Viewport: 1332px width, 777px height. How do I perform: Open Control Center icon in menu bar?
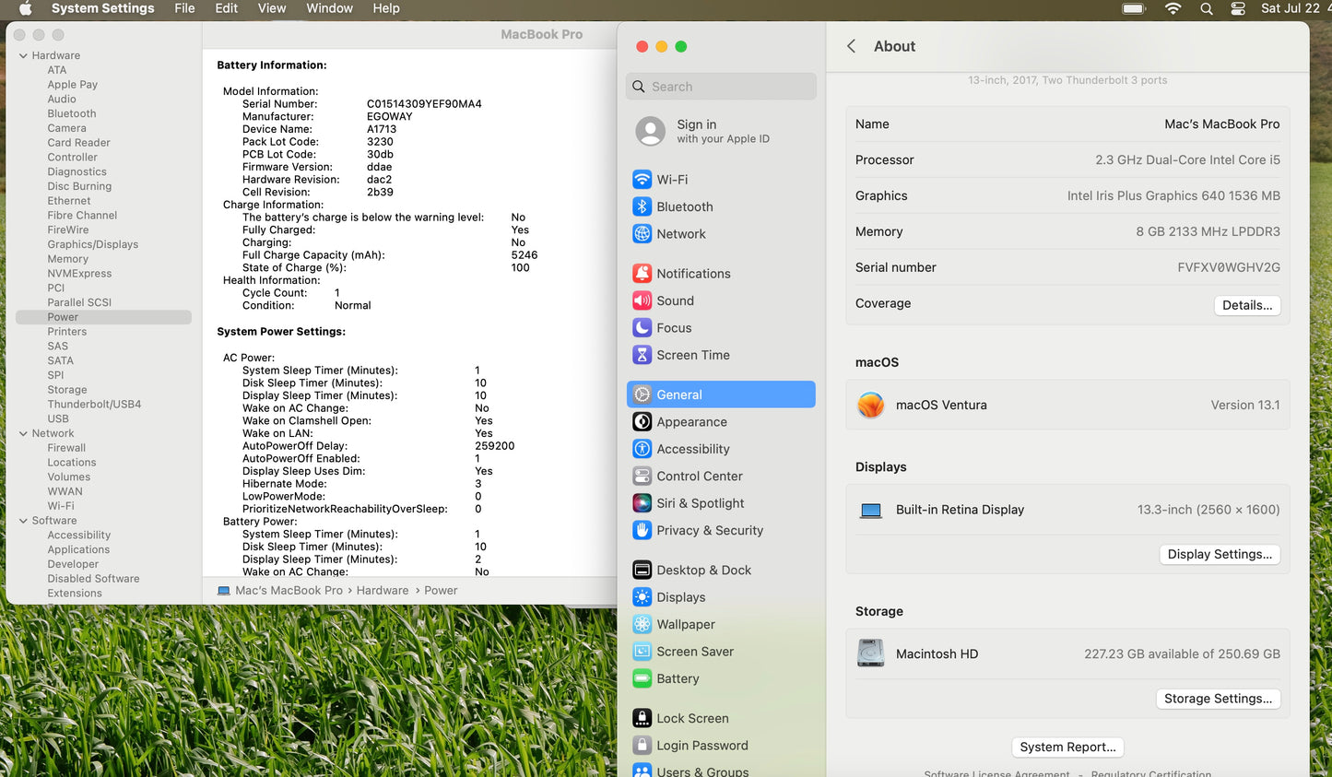click(1238, 8)
